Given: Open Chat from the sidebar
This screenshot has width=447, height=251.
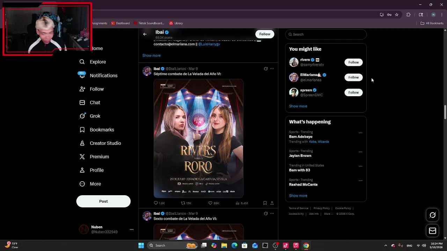Looking at the screenshot, I should click(90, 102).
